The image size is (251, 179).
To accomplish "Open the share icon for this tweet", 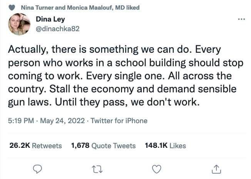I will click(216, 169).
